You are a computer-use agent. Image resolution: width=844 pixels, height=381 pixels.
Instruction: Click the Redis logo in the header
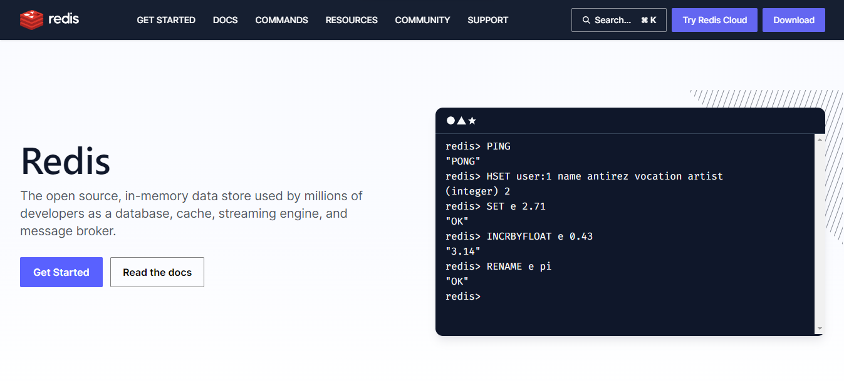tap(49, 20)
